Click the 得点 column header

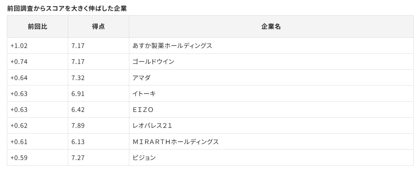click(98, 26)
